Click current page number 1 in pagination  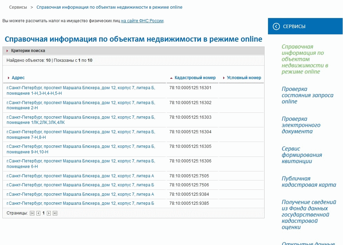tap(43, 213)
